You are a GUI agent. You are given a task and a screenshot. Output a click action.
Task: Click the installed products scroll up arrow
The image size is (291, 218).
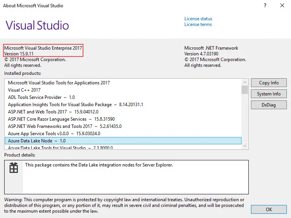point(245,82)
